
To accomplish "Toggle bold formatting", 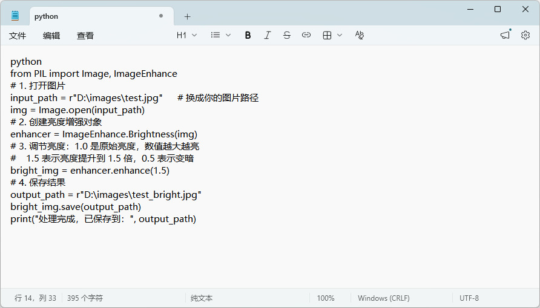I will (x=248, y=35).
